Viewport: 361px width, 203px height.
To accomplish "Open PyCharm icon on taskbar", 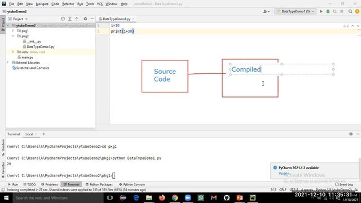I will tap(253, 198).
